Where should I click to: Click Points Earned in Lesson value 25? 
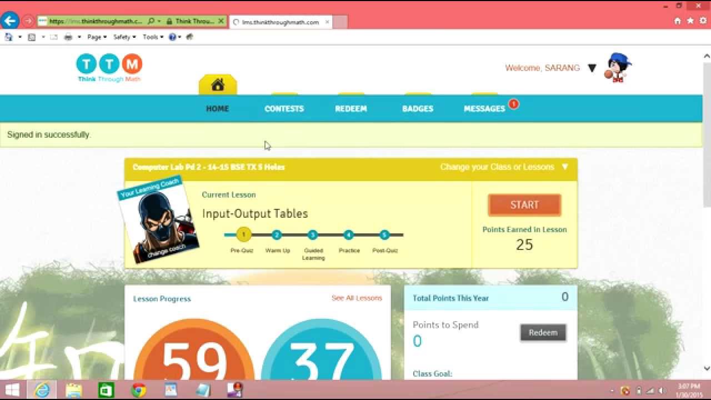coord(524,245)
